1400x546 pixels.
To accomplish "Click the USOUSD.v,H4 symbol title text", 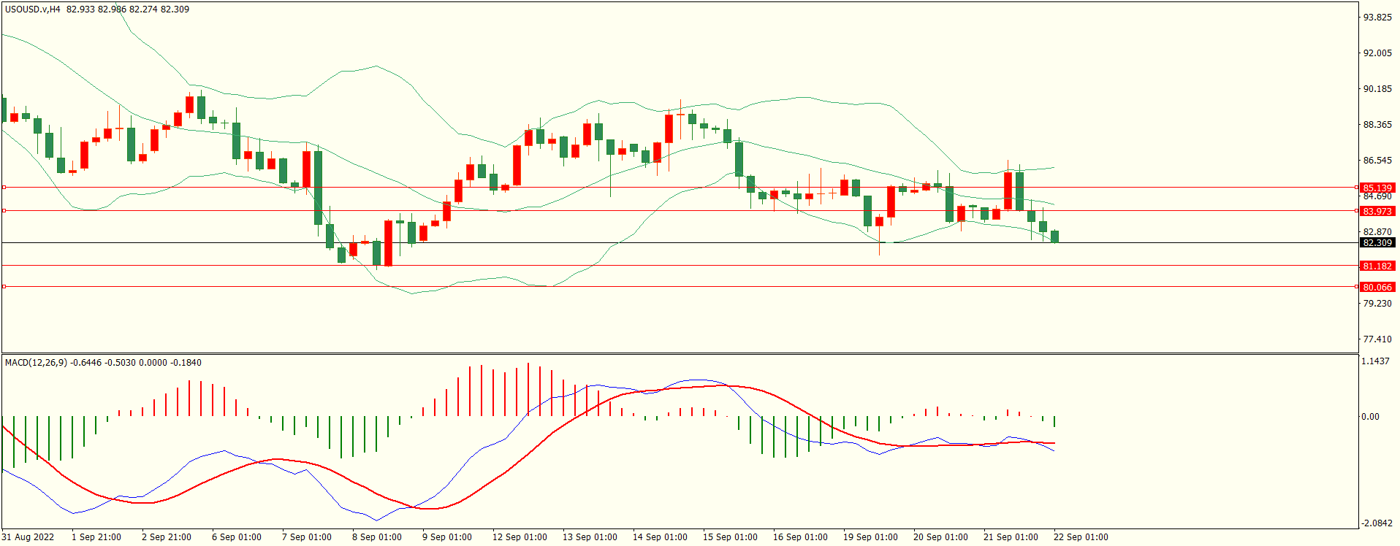I will coord(33,9).
